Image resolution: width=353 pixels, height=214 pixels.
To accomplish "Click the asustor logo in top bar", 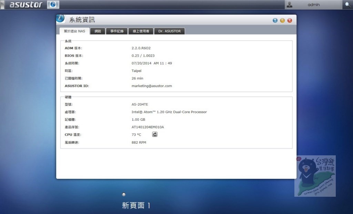I will tap(26, 4).
